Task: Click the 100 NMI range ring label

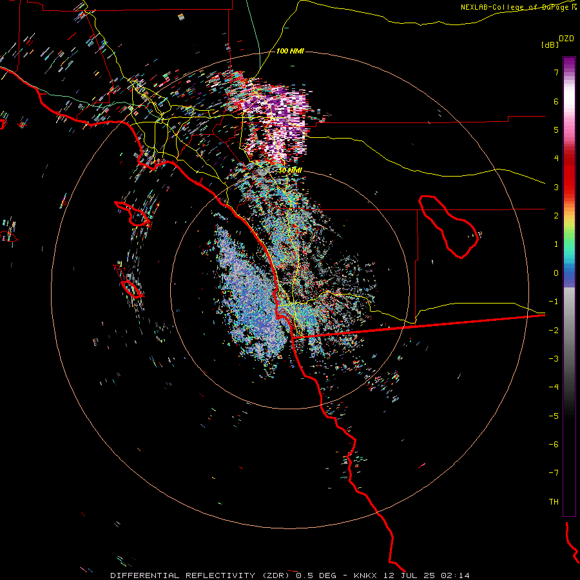Action: pyautogui.click(x=290, y=51)
